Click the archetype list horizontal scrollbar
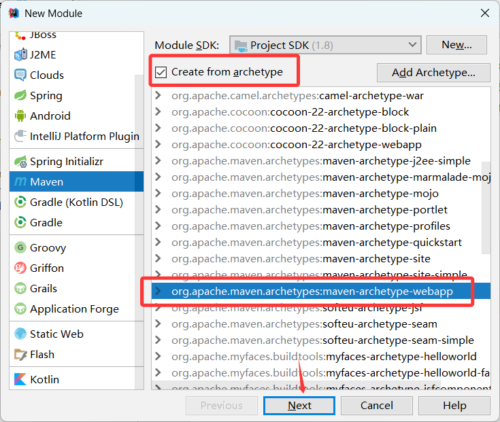Image resolution: width=500 pixels, height=422 pixels. pos(297,385)
